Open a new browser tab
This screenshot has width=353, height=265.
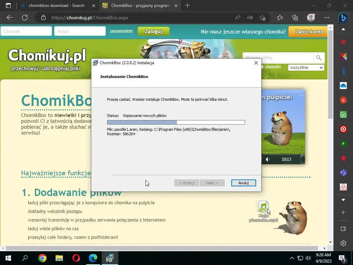187,6
